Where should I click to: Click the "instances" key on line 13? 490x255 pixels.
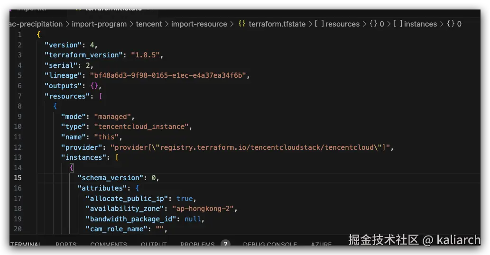pyautogui.click(x=84, y=157)
